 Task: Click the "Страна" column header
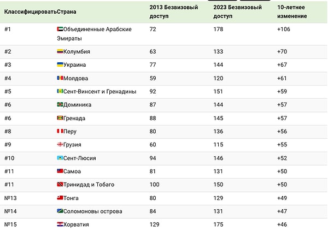(67, 11)
